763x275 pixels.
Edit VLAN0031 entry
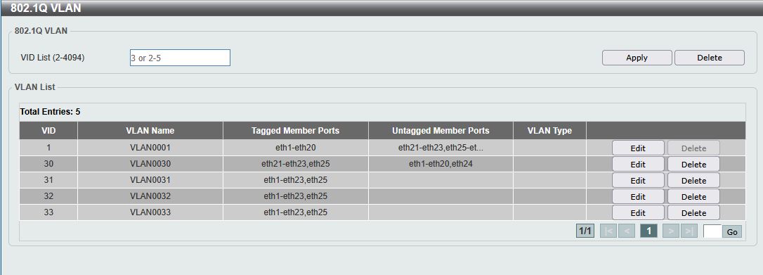[x=638, y=180]
